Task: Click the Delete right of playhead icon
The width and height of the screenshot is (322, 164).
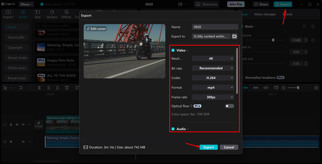Action: tap(58, 88)
